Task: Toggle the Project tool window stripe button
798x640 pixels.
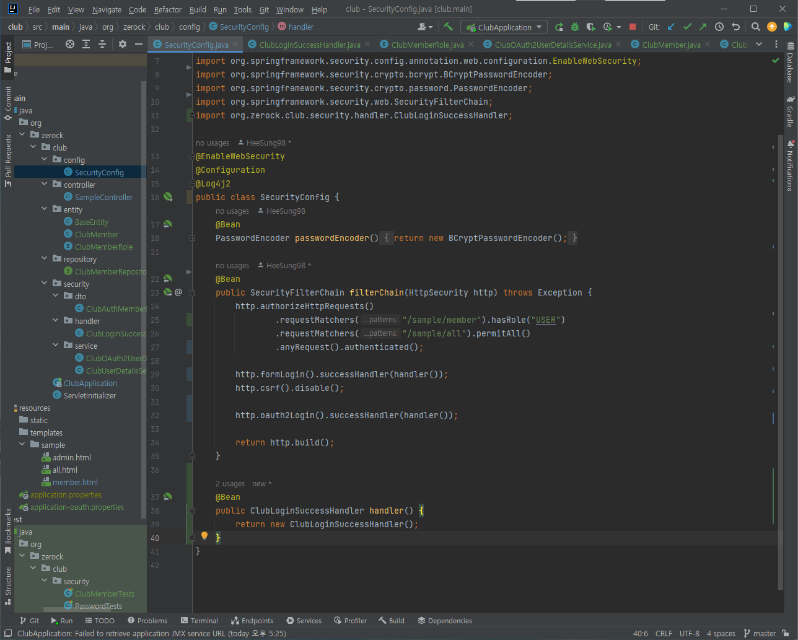Action: pyautogui.click(x=7, y=57)
